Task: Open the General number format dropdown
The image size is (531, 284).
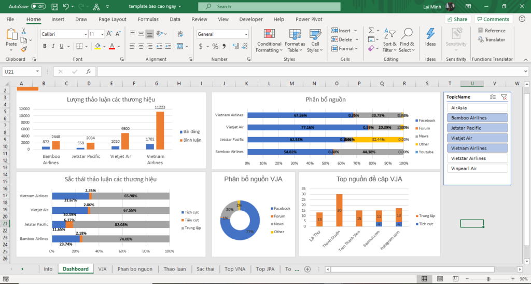Action: [x=246, y=34]
